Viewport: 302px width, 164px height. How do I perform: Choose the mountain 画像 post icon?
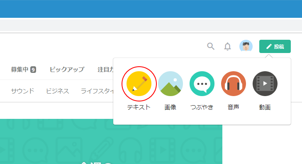[170, 84]
